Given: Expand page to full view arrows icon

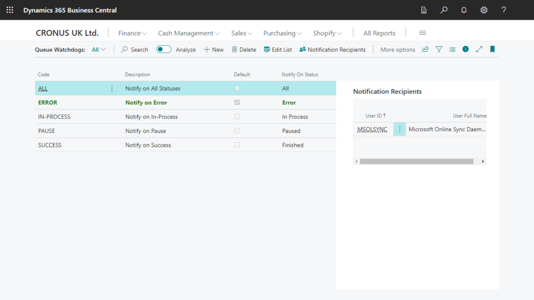Looking at the screenshot, I should click(x=479, y=49).
